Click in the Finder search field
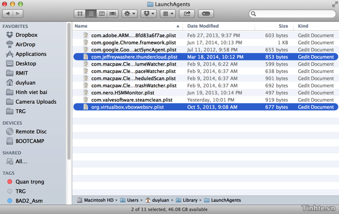The image size is (339, 214). [292, 14]
